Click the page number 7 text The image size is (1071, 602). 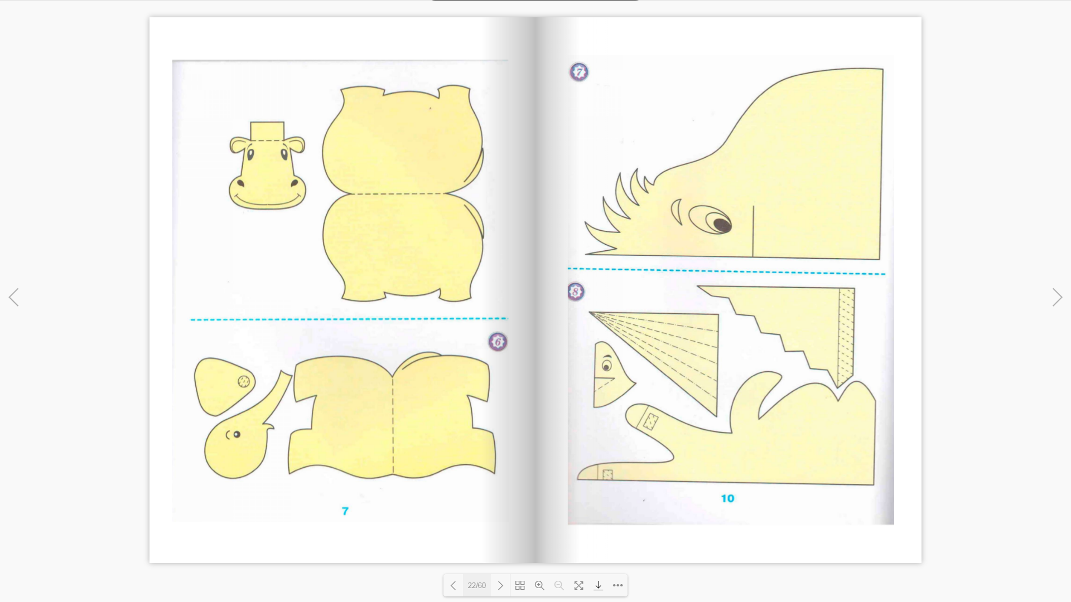click(x=345, y=511)
